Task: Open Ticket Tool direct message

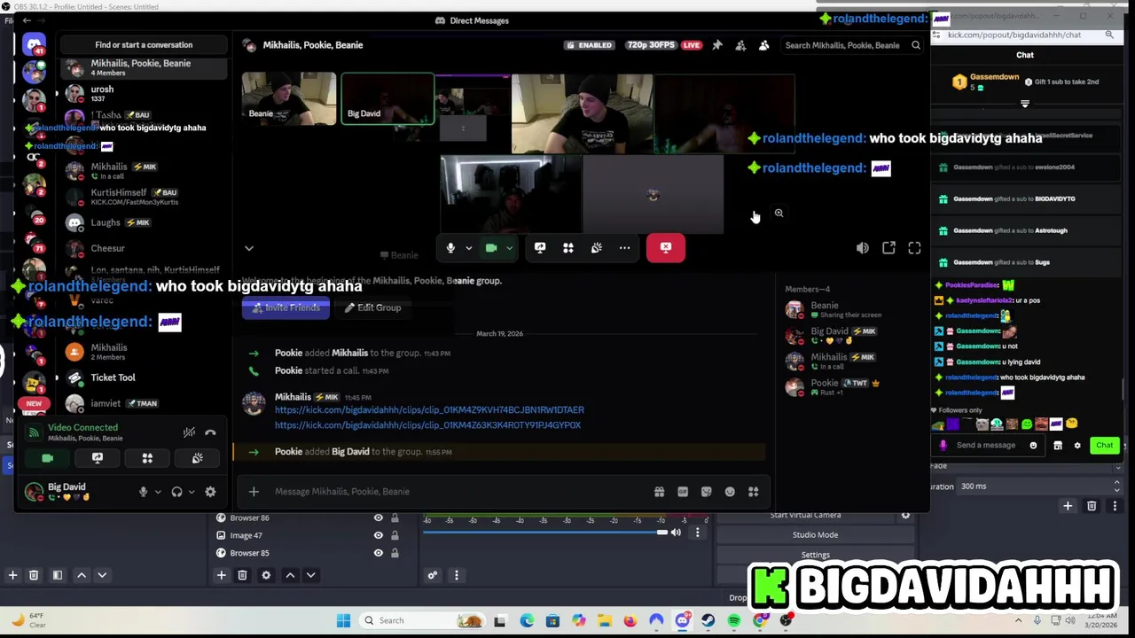Action: pyautogui.click(x=144, y=377)
